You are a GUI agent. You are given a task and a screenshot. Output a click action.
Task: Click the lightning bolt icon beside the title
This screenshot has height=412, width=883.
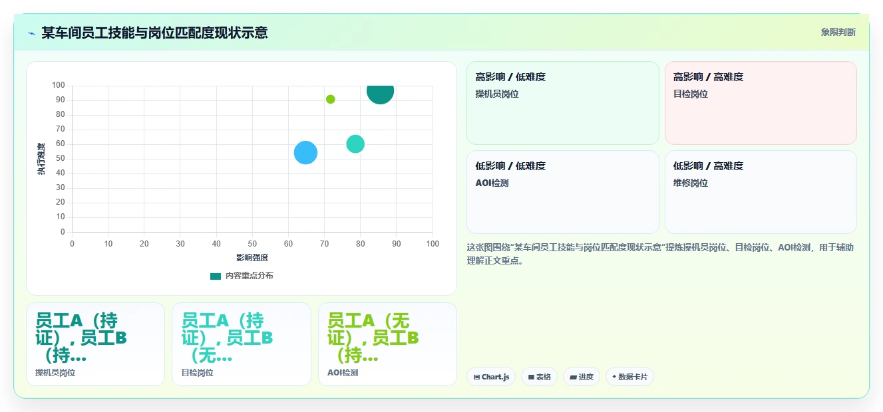click(x=31, y=33)
